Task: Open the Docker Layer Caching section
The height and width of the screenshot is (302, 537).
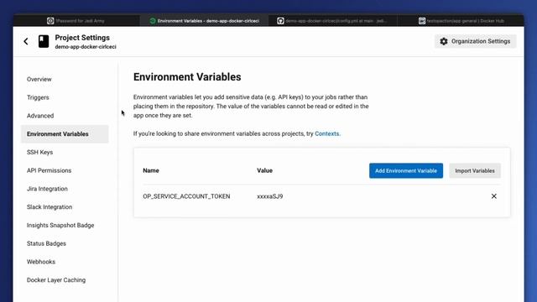Action: point(56,280)
